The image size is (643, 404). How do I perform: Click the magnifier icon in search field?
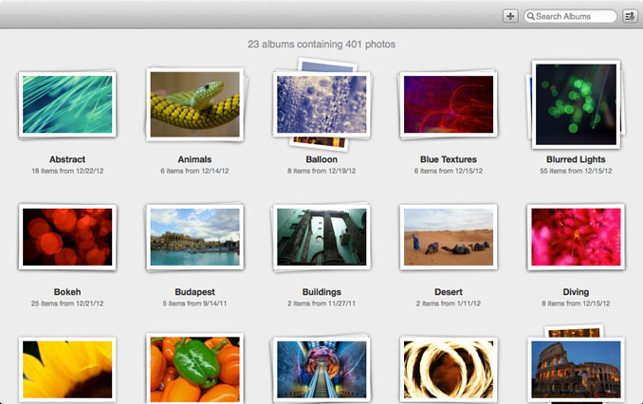531,16
